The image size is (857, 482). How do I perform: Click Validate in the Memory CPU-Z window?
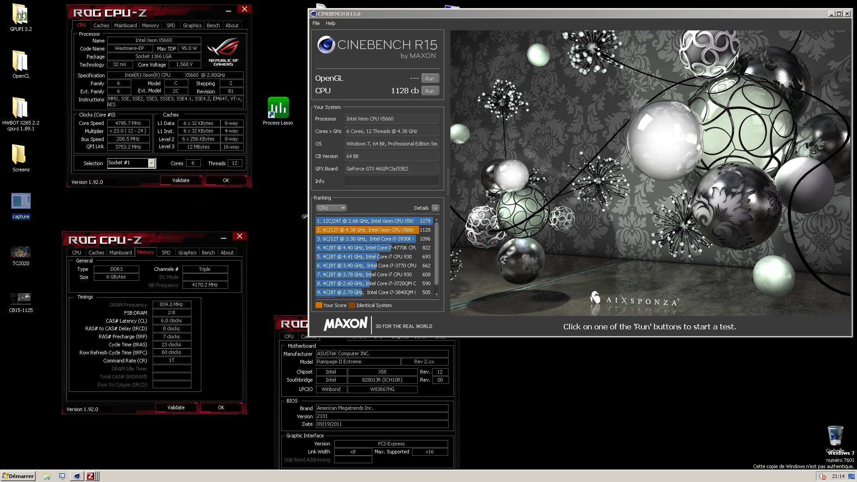176,407
